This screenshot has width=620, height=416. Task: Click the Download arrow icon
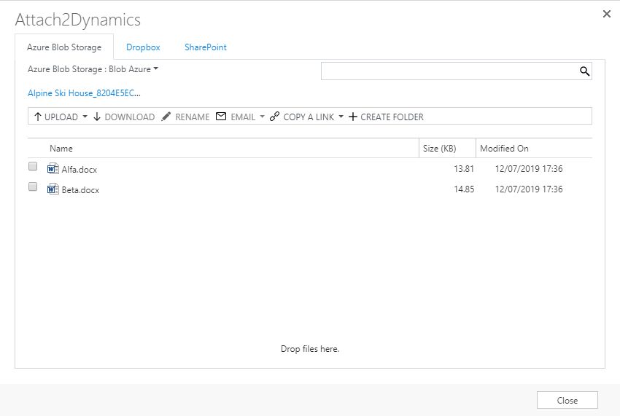pos(97,117)
